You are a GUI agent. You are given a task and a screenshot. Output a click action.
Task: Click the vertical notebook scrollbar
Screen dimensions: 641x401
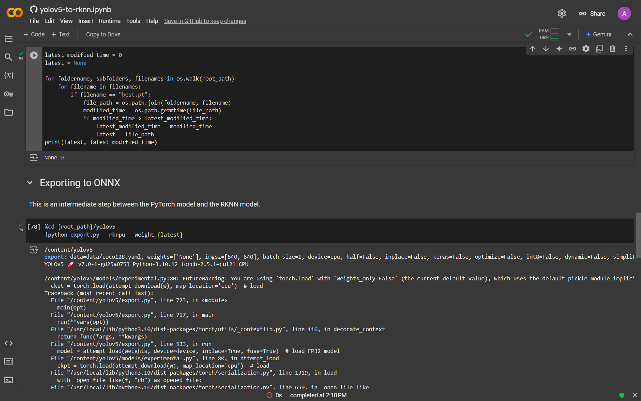pos(638,235)
